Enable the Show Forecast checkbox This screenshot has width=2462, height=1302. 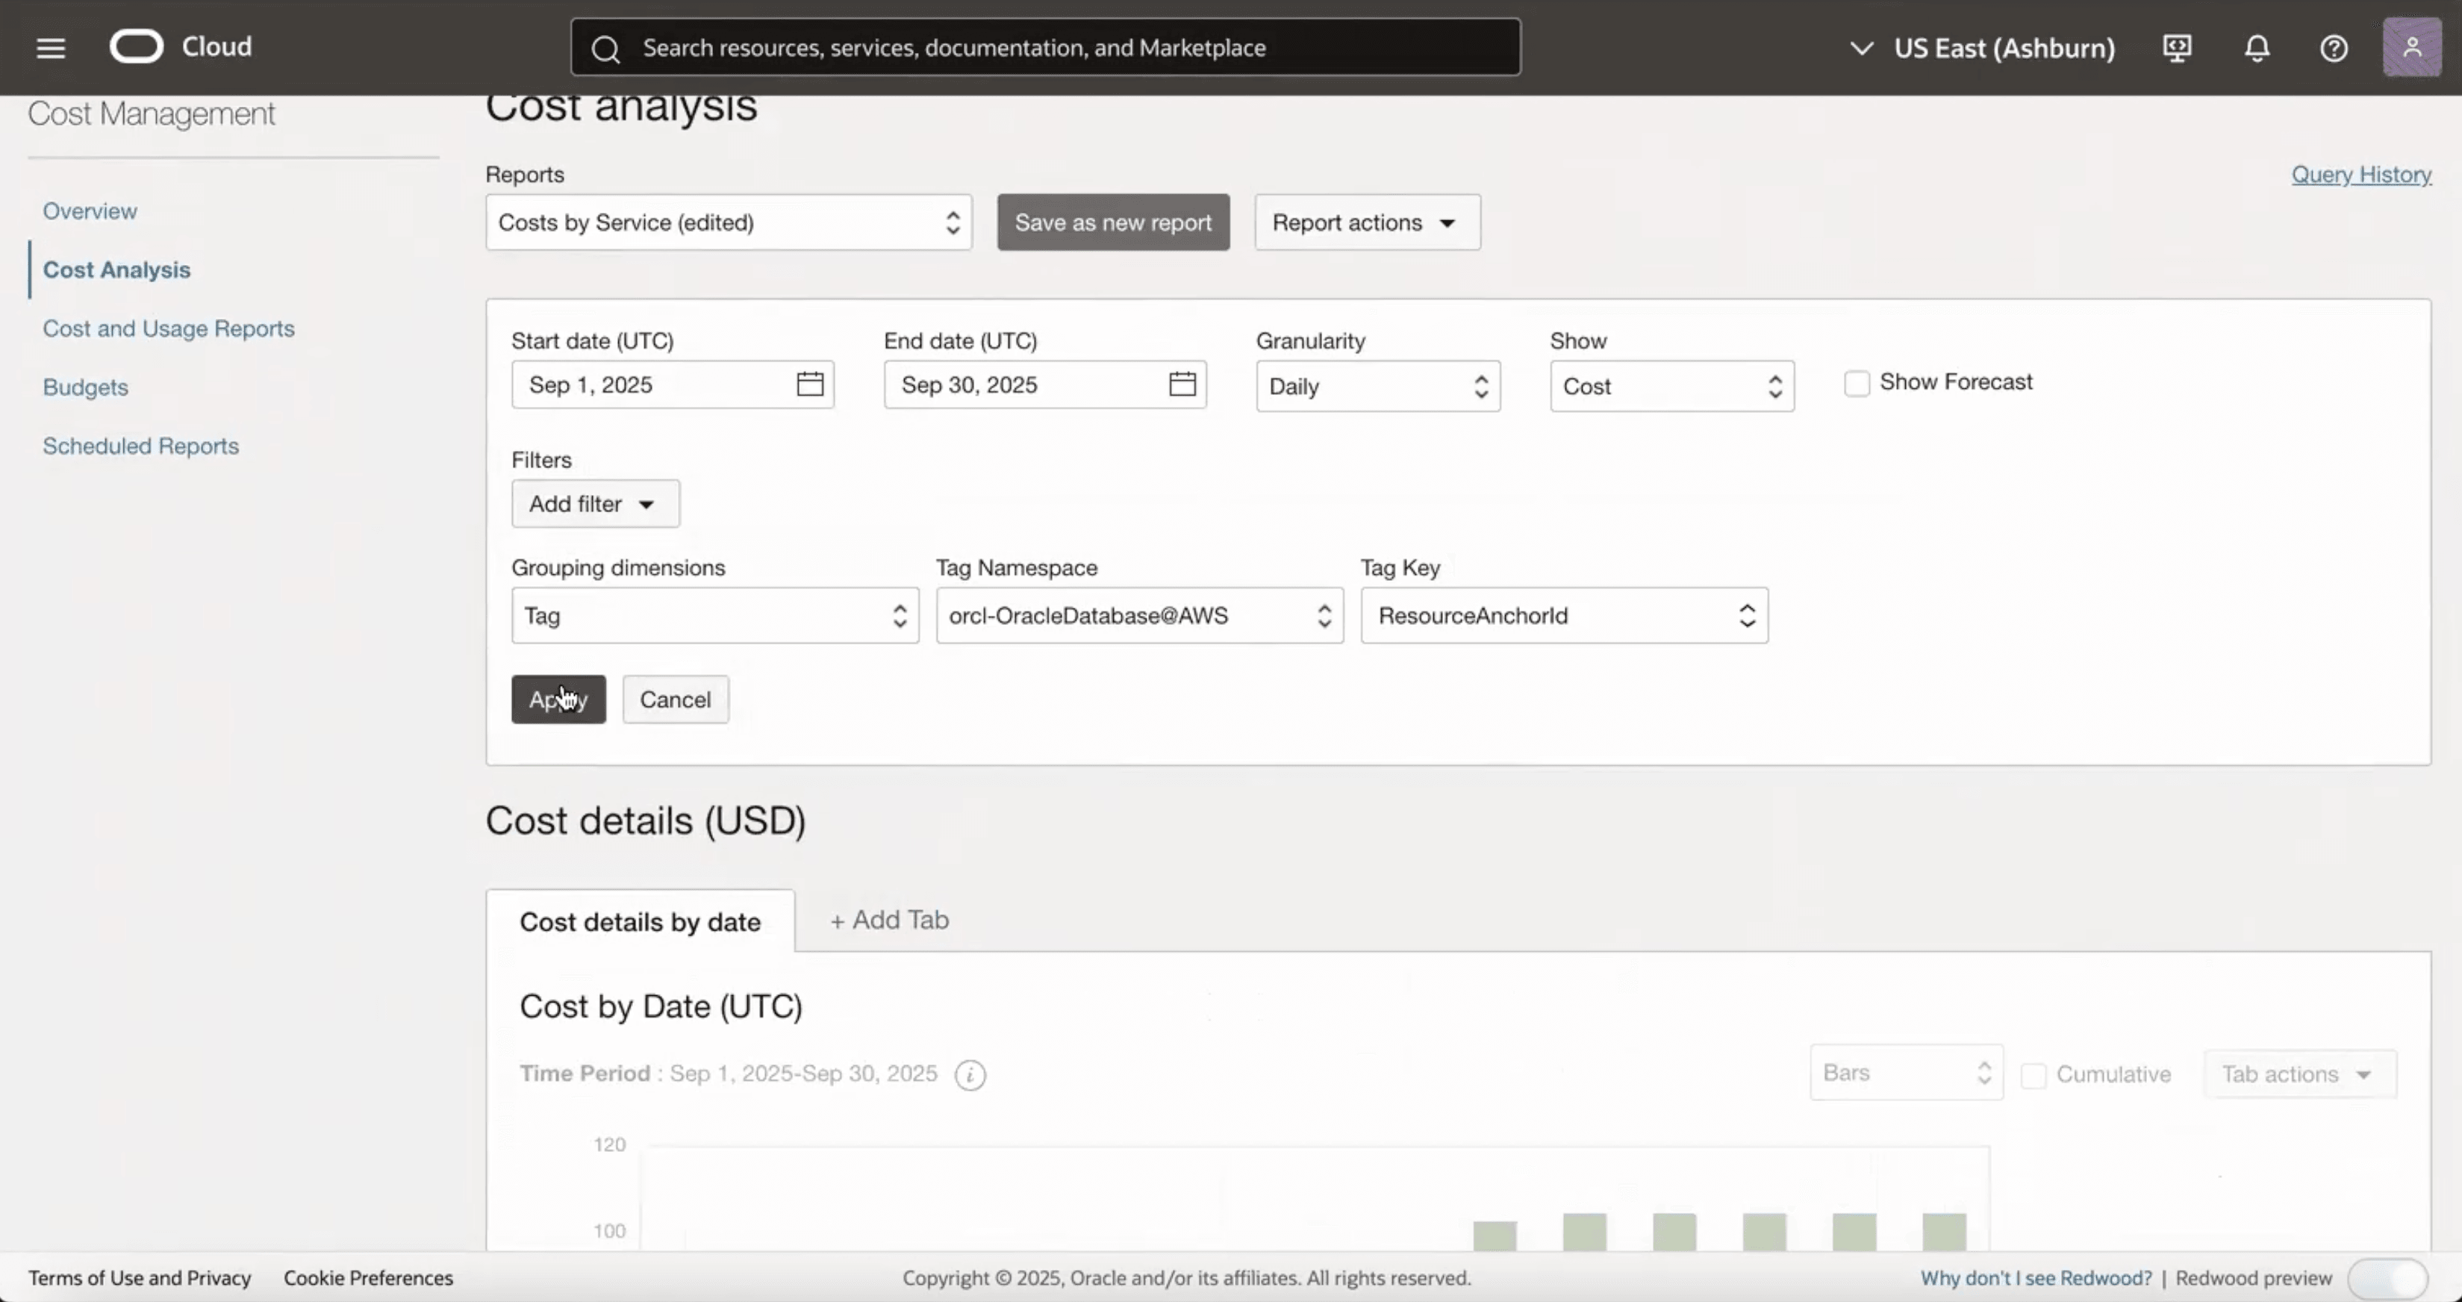1858,381
